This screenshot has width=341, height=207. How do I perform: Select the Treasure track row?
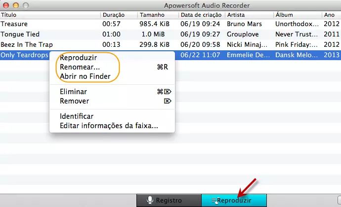[49, 24]
